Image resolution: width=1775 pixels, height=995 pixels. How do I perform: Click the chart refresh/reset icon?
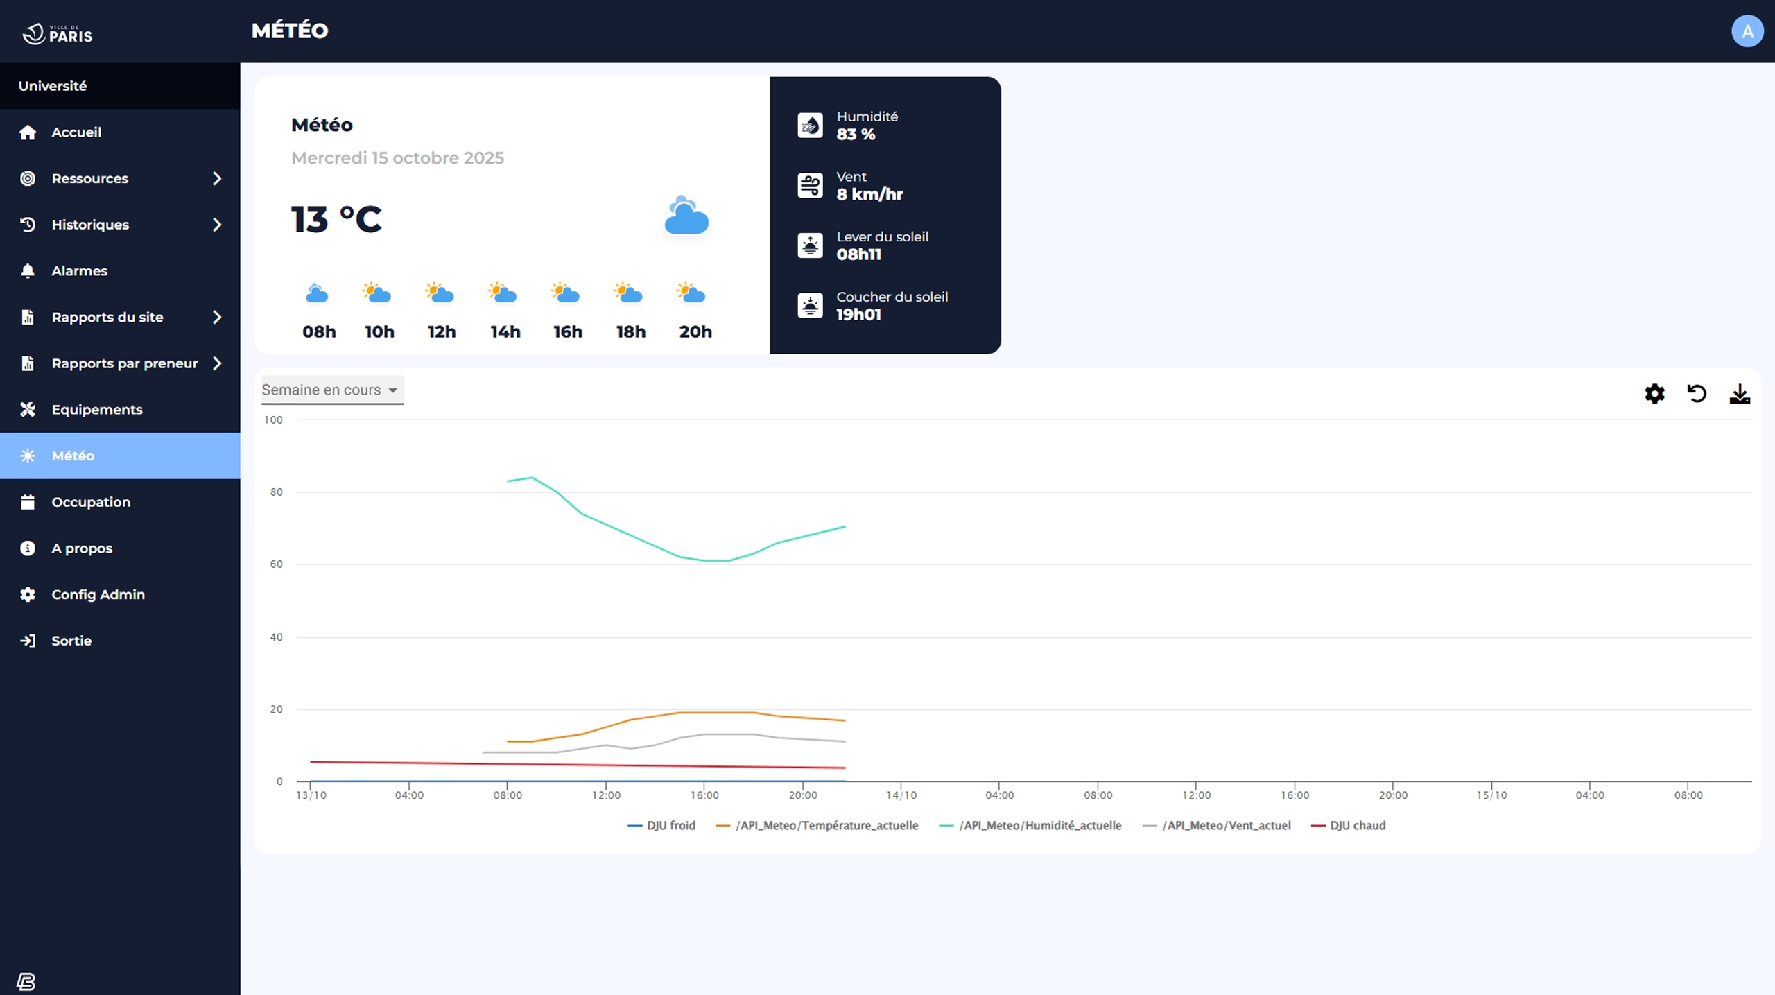(1697, 394)
